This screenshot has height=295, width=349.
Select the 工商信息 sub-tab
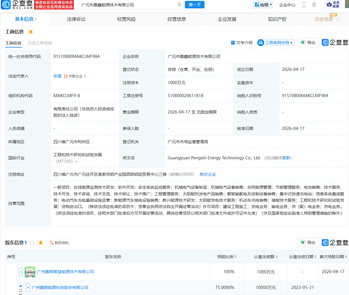[x=13, y=43]
